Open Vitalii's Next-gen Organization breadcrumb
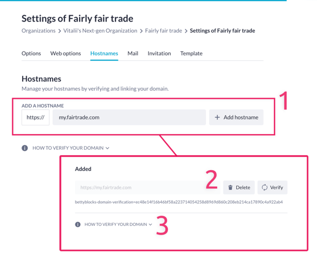The width and height of the screenshot is (317, 266). pos(100,31)
